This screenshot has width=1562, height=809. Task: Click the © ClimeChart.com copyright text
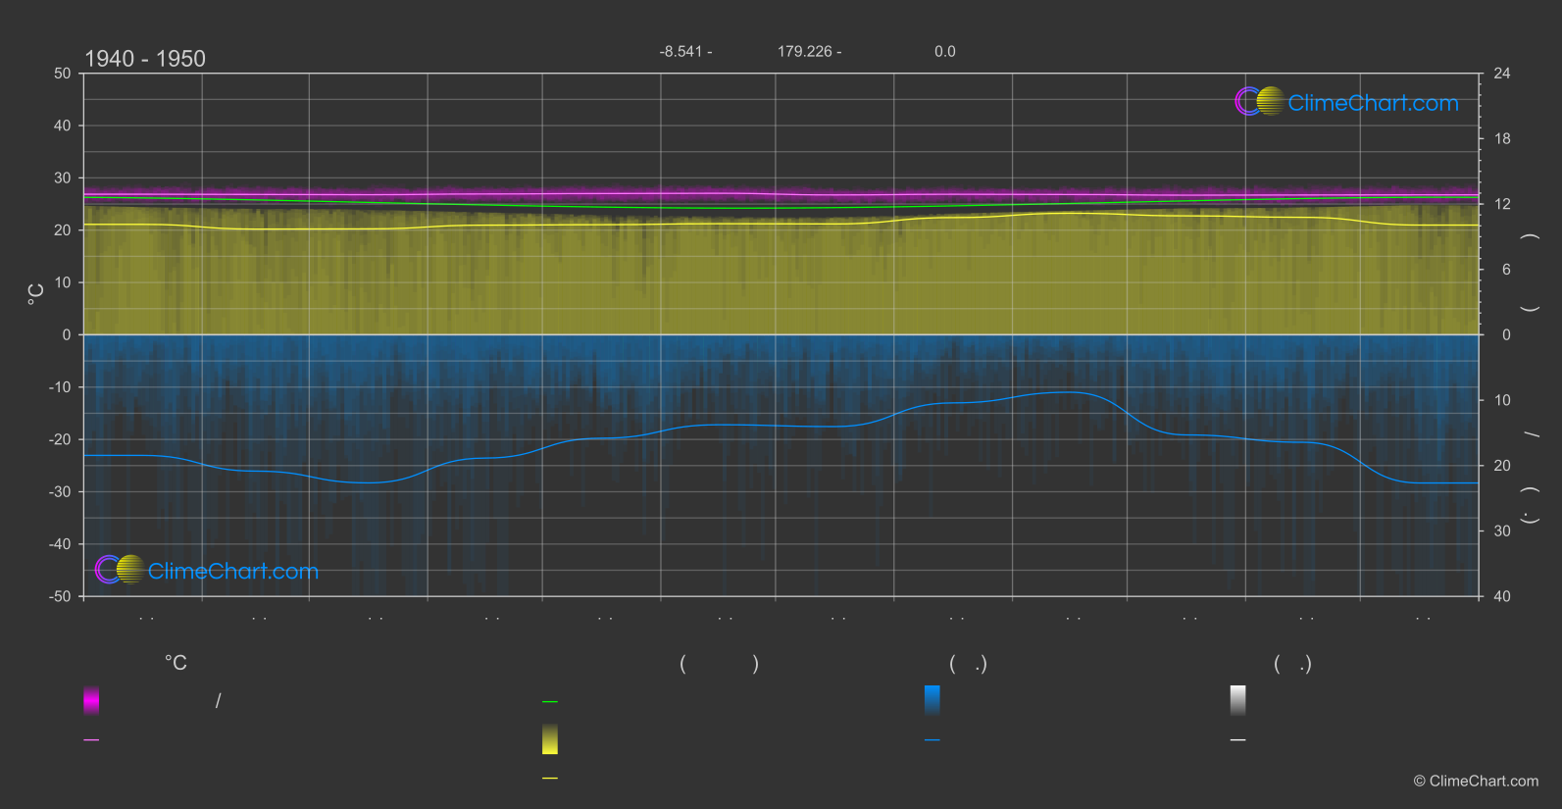(1476, 782)
